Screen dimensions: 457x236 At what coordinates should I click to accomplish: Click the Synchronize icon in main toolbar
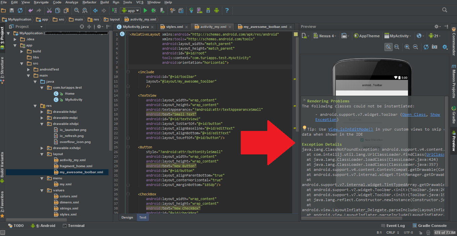click(20, 11)
